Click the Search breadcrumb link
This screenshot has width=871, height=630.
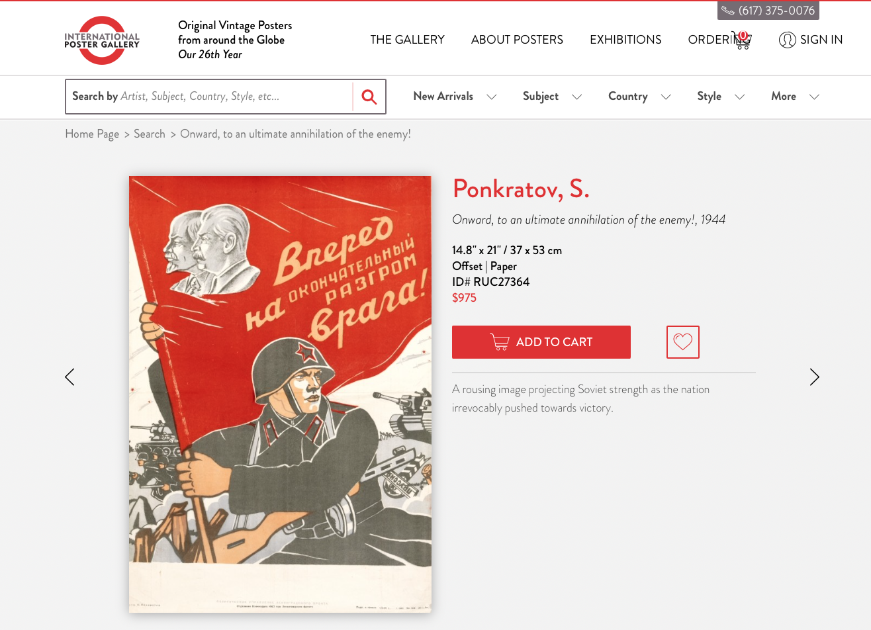click(x=150, y=134)
